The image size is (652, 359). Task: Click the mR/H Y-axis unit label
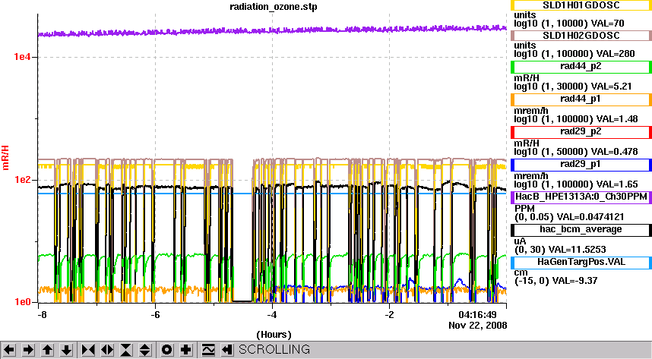[5, 158]
